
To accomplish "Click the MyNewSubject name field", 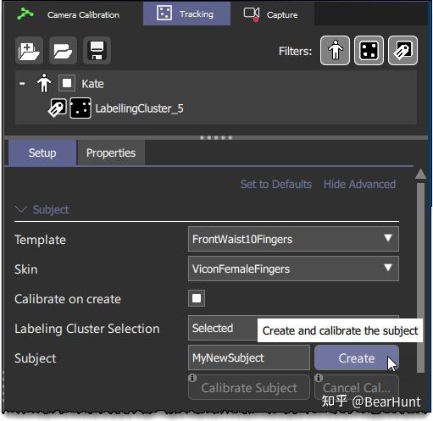I will (249, 357).
